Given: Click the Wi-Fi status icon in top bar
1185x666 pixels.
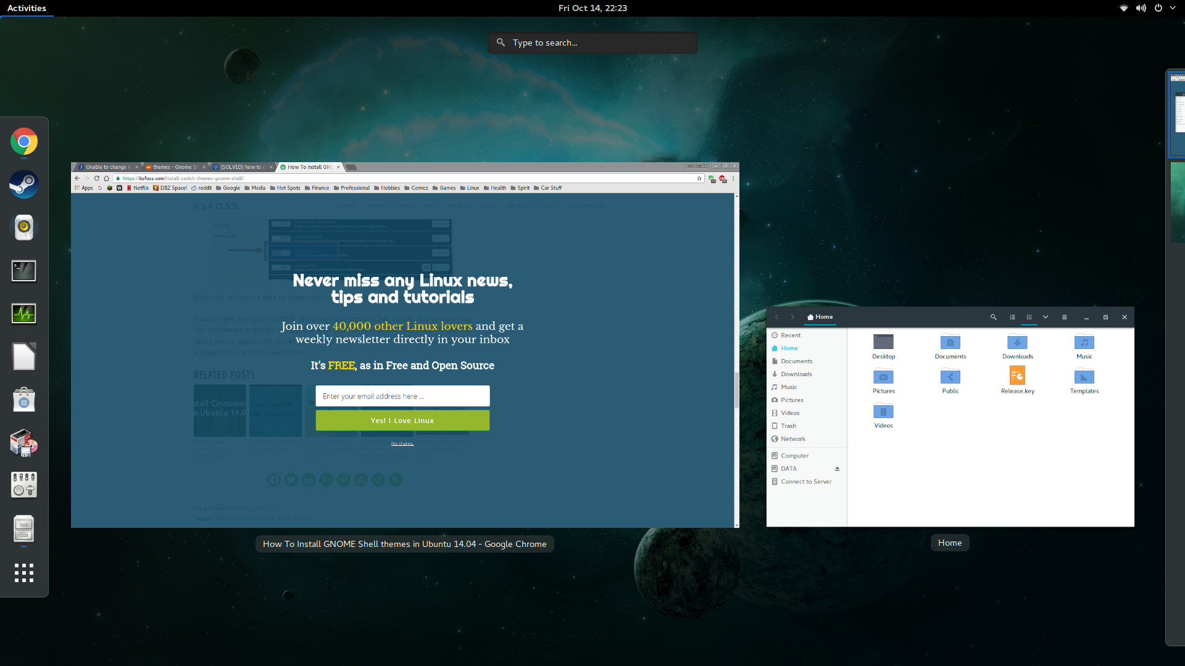Looking at the screenshot, I should 1124,8.
